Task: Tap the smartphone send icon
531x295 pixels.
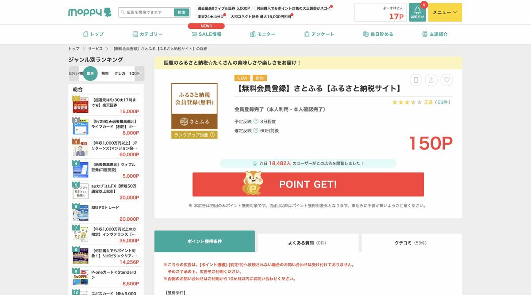Action: [x=416, y=80]
